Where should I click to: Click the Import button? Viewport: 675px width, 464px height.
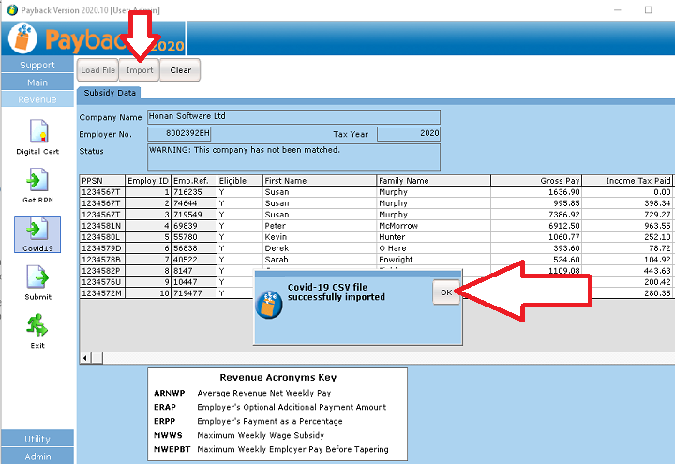point(140,70)
